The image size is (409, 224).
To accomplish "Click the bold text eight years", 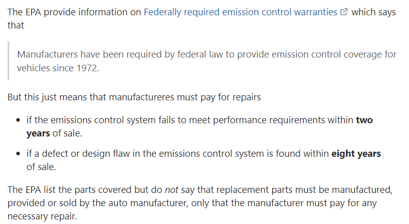I will click(356, 154).
